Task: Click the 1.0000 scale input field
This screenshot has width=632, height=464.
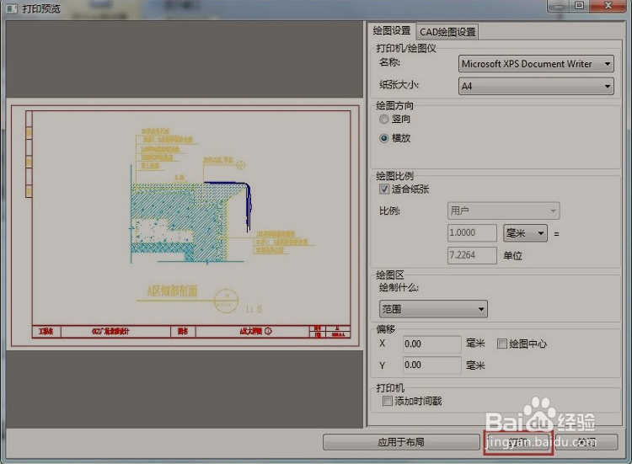Action: coord(472,232)
